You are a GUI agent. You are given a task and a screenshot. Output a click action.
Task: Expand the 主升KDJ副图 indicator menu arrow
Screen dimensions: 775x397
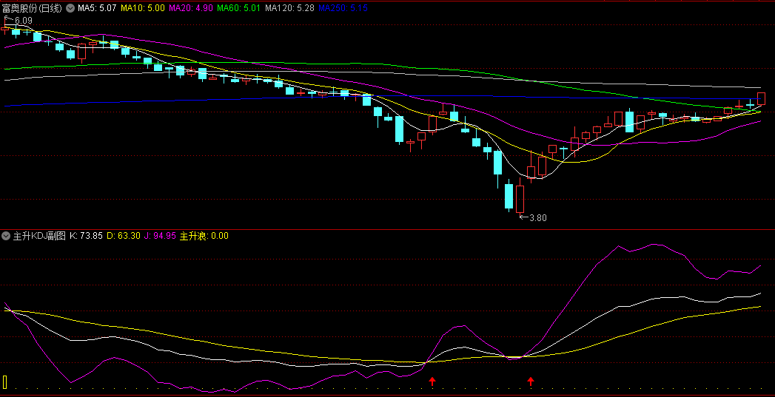[x=6, y=236]
